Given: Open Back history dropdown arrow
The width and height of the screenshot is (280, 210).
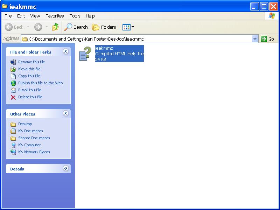Looking at the screenshot, I should pyautogui.click(x=28, y=27).
